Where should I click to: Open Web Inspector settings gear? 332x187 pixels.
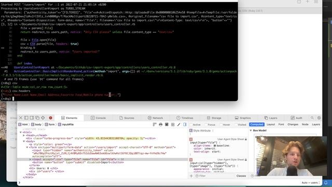[x=319, y=118]
